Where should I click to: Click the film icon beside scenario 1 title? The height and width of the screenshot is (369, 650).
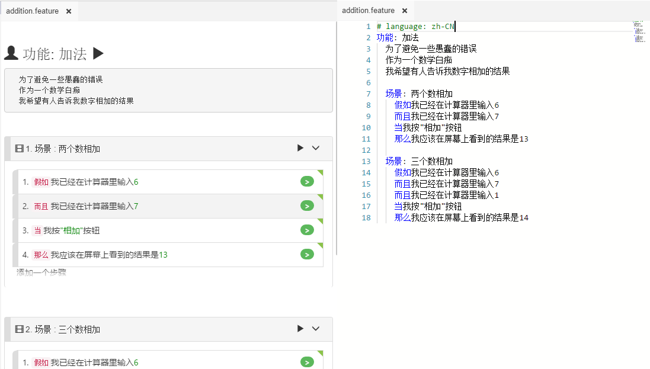[x=19, y=149]
